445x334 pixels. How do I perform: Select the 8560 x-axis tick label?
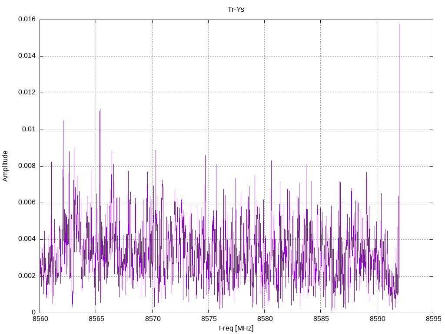click(x=40, y=320)
